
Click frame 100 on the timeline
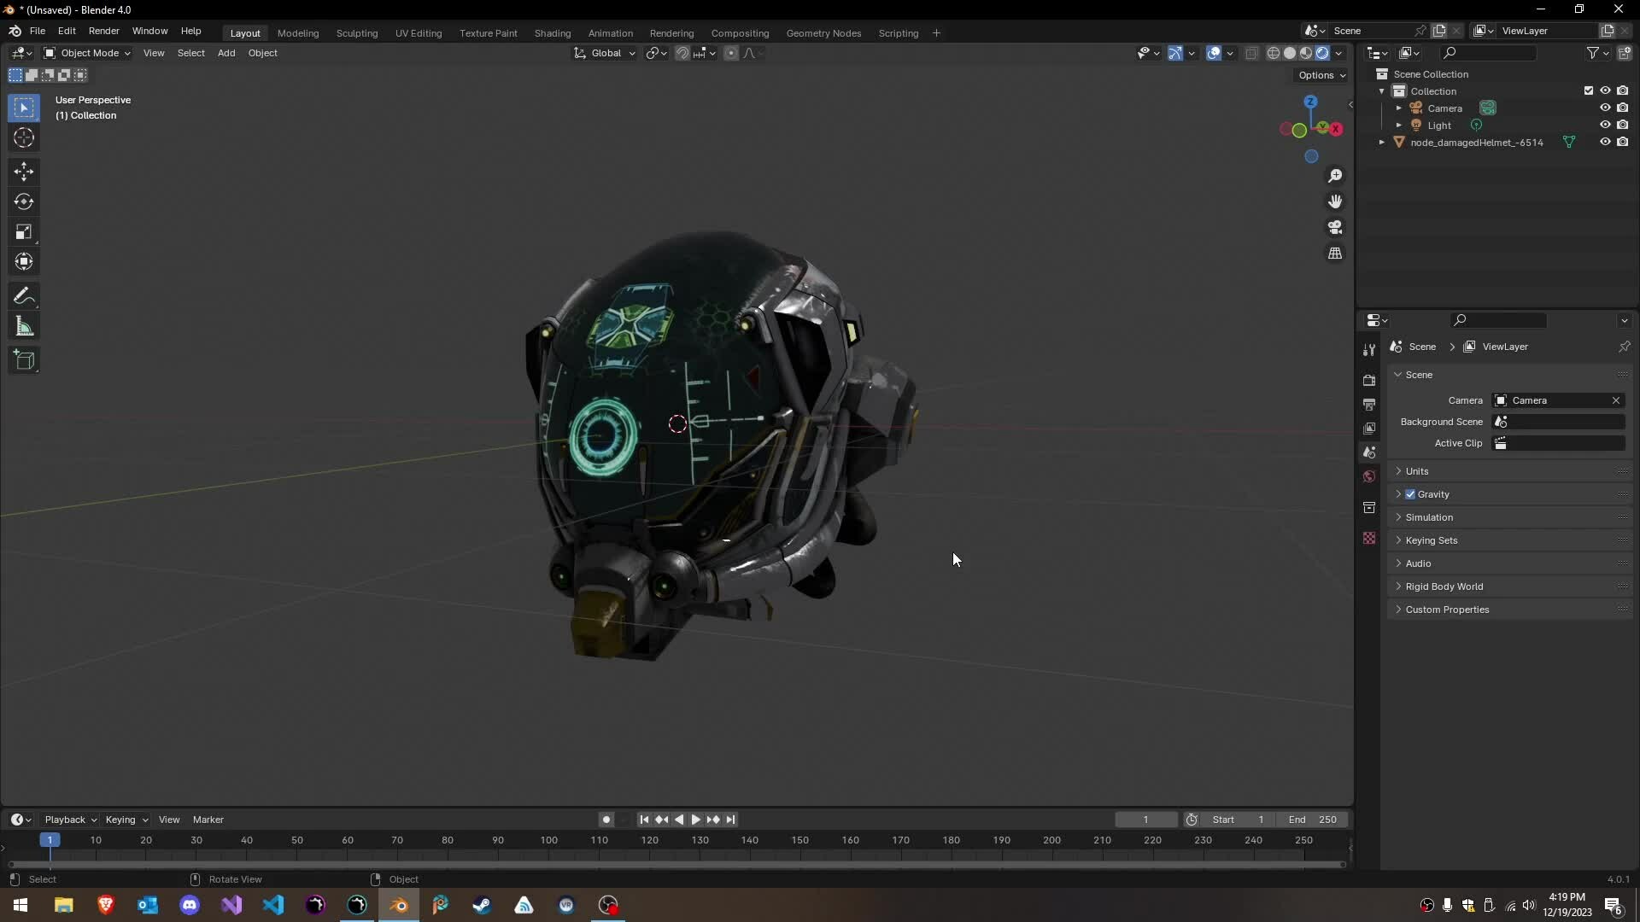[x=549, y=841]
